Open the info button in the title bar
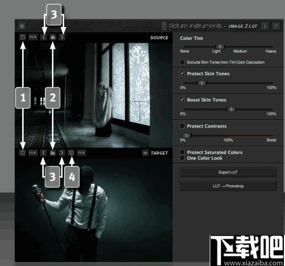The width and height of the screenshot is (285, 266). coord(265,26)
